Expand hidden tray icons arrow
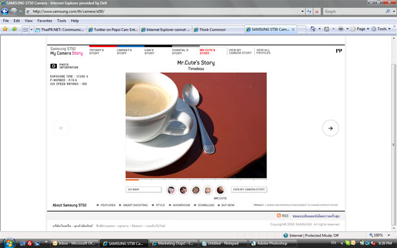The width and height of the screenshot is (397, 248). click(x=342, y=243)
